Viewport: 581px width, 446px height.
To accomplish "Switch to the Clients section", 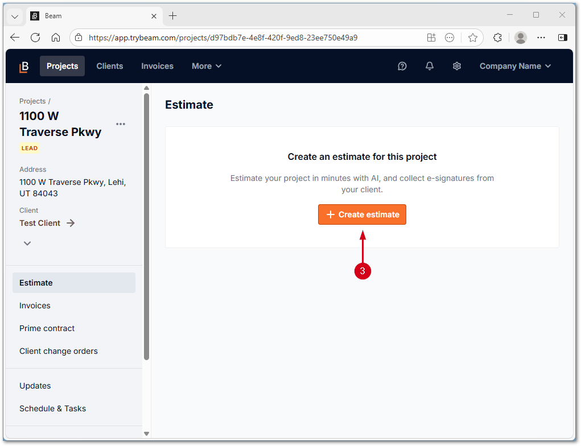I will click(x=110, y=66).
